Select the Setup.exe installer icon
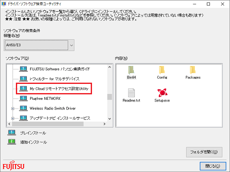Screen dimensions: 230x172 162,93
